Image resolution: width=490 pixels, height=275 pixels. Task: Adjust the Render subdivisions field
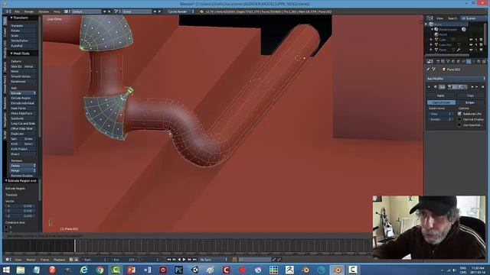pyautogui.click(x=440, y=119)
